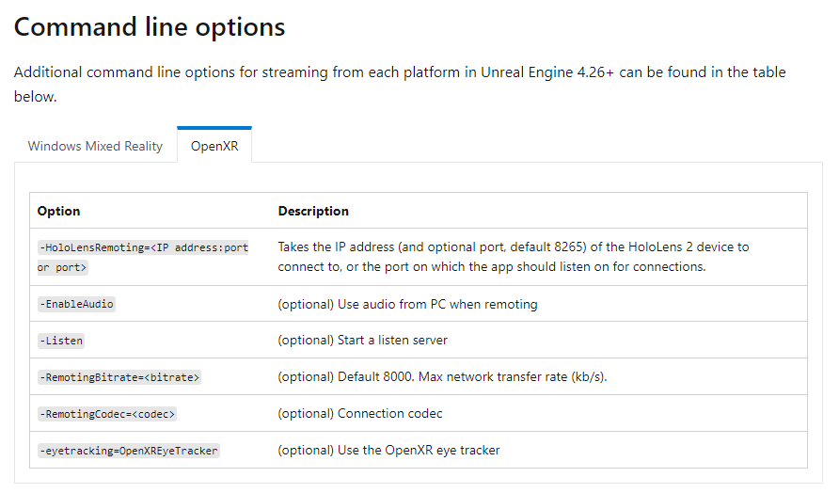Click the 'Max network transfer rate' description

(x=442, y=377)
